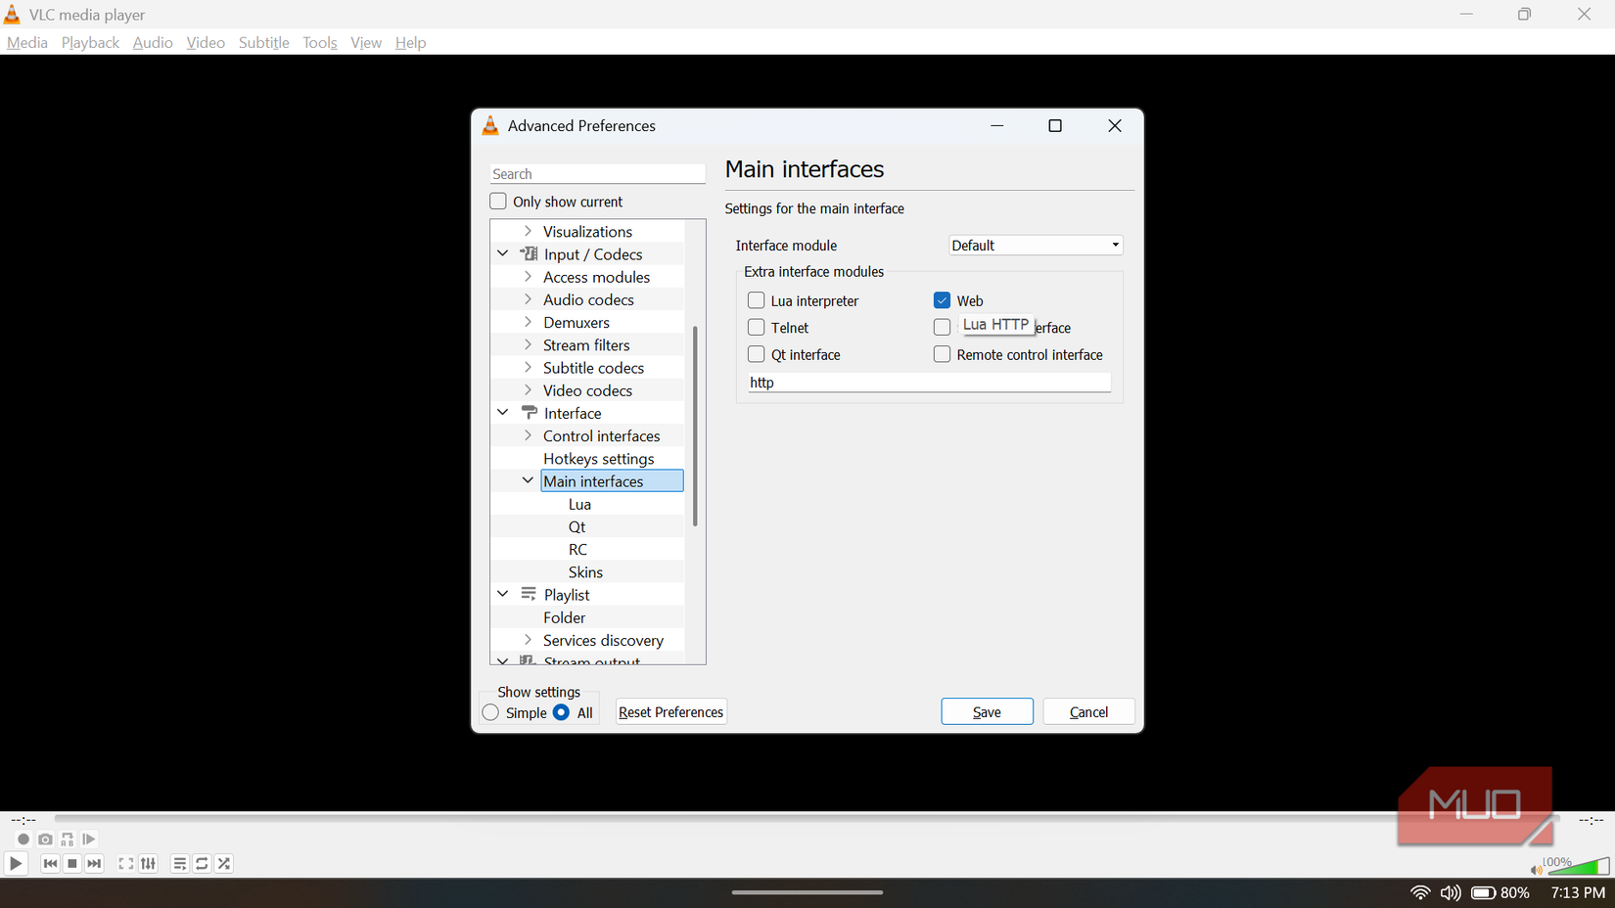Screen dimensions: 1615x908
Task: Select Lua under Main interfaces
Action: click(579, 504)
